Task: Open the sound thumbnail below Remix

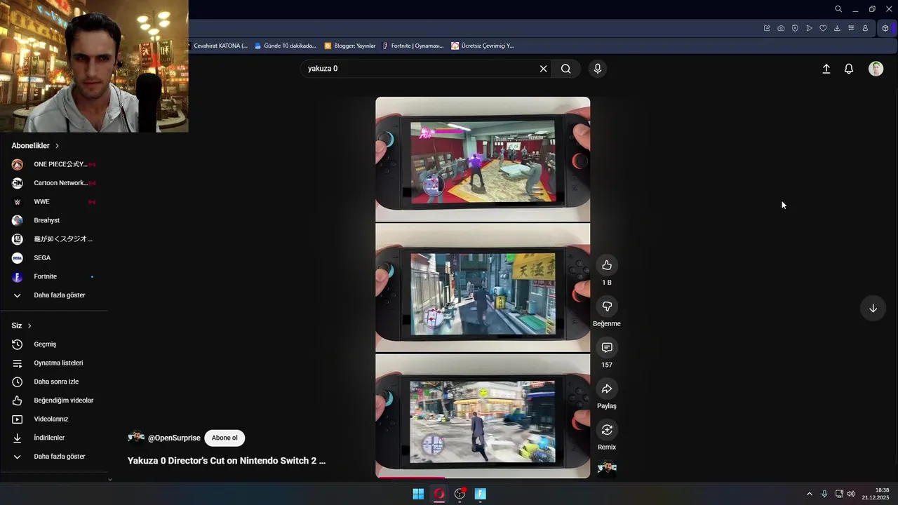Action: 607,468
